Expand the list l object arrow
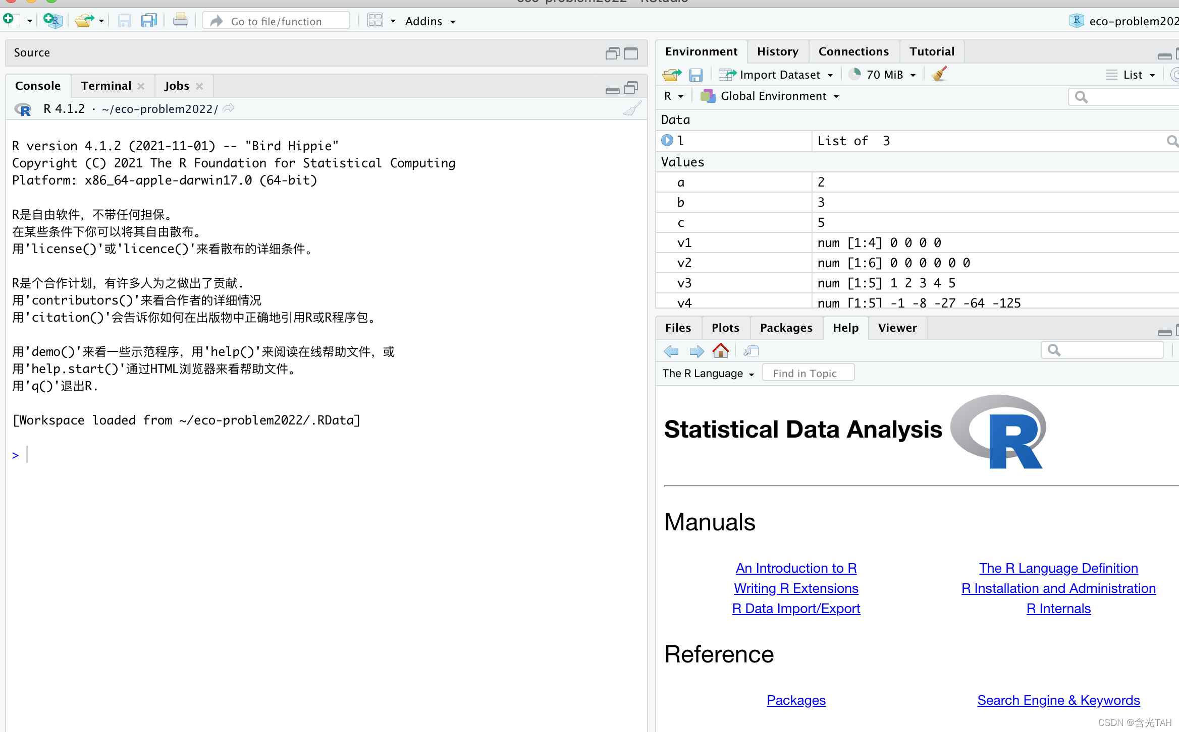 tap(667, 140)
